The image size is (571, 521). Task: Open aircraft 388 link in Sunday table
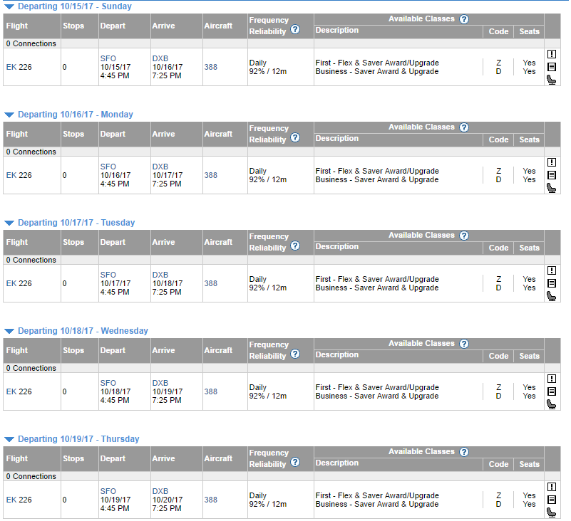[x=210, y=68]
